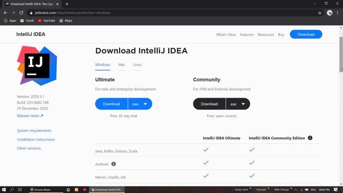Close the Download IntelliJ IDEA tab

[57, 4]
